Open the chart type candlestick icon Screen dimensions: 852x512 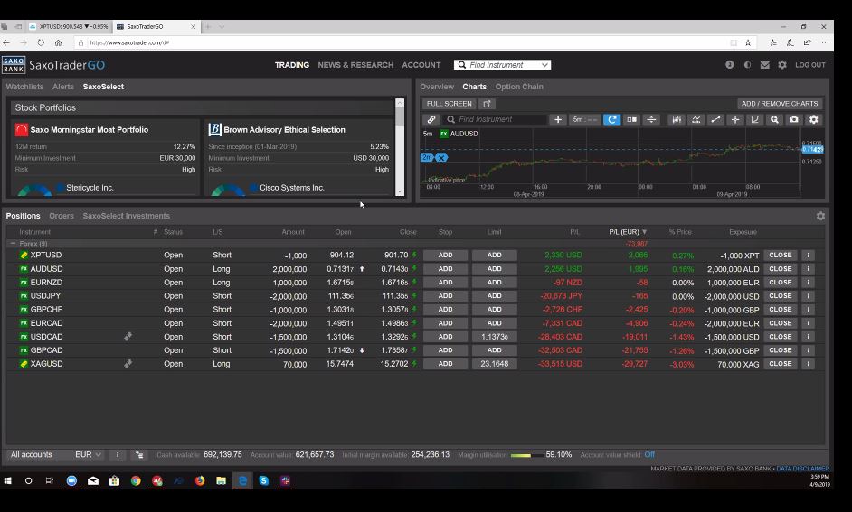pyautogui.click(x=677, y=119)
